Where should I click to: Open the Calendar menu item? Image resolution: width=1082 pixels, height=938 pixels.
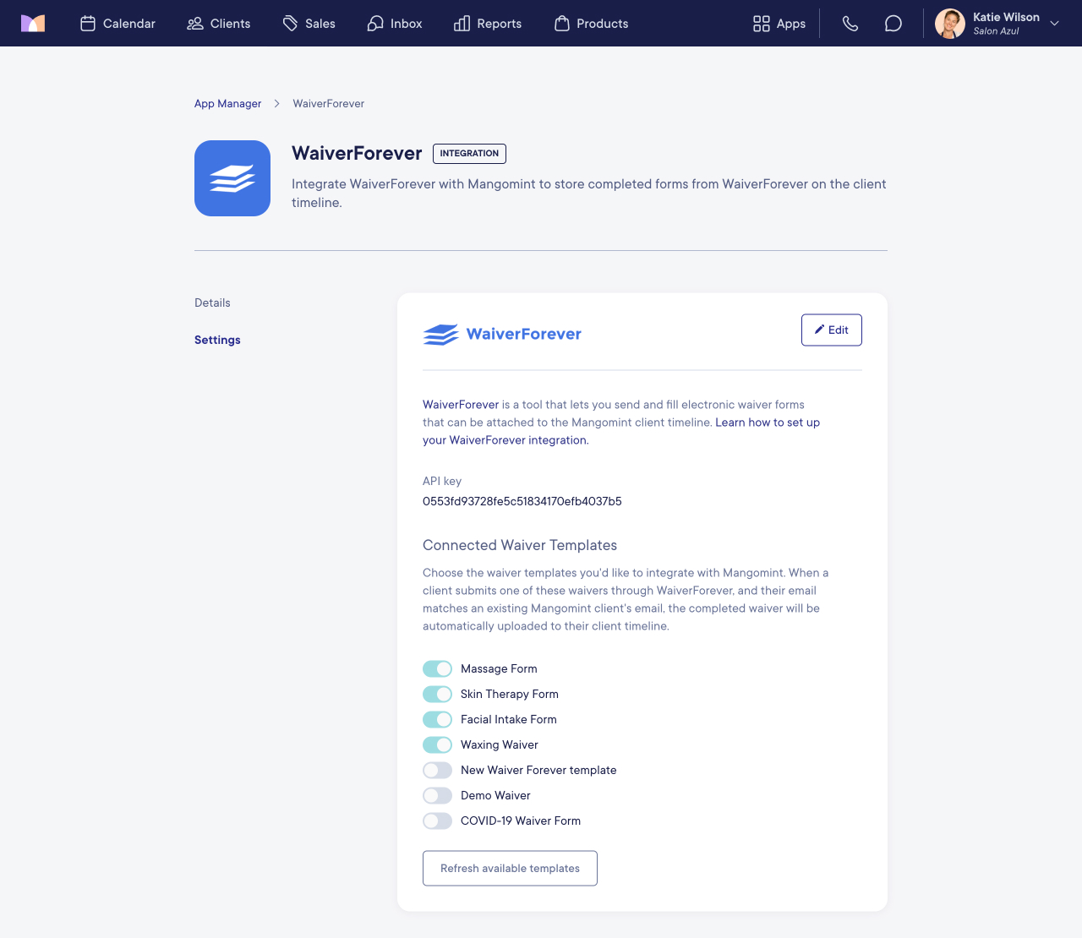117,24
